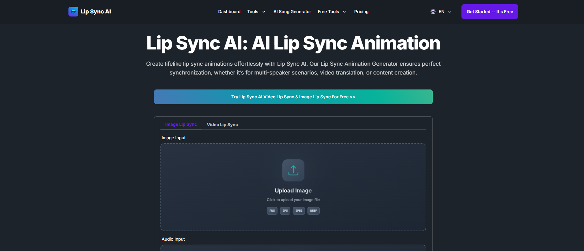The height and width of the screenshot is (251, 584).
Task: Open the Tools menu label
Action: coord(253,12)
